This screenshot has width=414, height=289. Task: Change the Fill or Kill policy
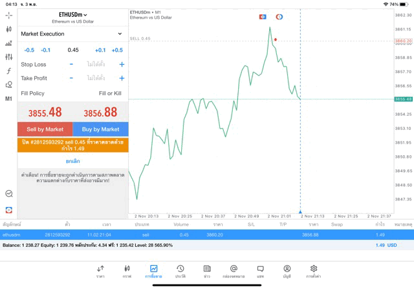(109, 93)
